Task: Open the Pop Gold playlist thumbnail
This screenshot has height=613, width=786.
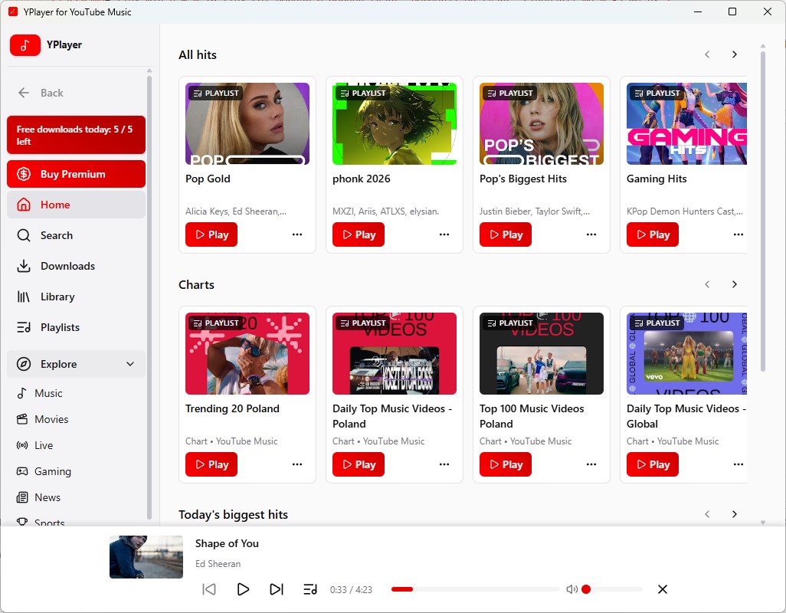Action: 247,124
